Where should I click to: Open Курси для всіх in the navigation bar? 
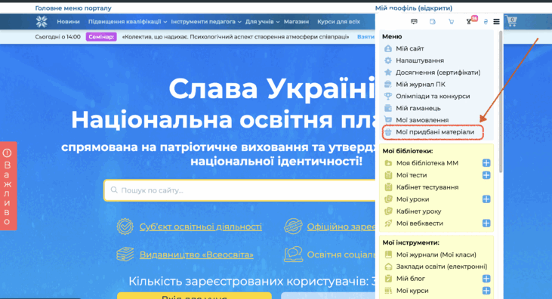click(x=338, y=22)
